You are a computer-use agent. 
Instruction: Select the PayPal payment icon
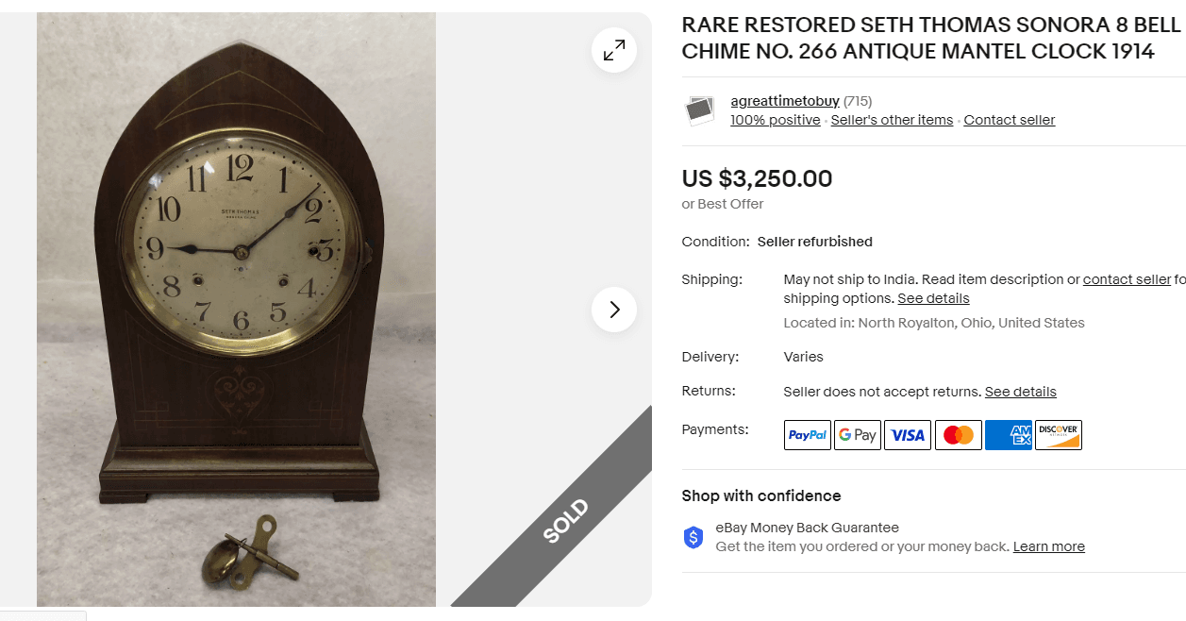coord(808,435)
